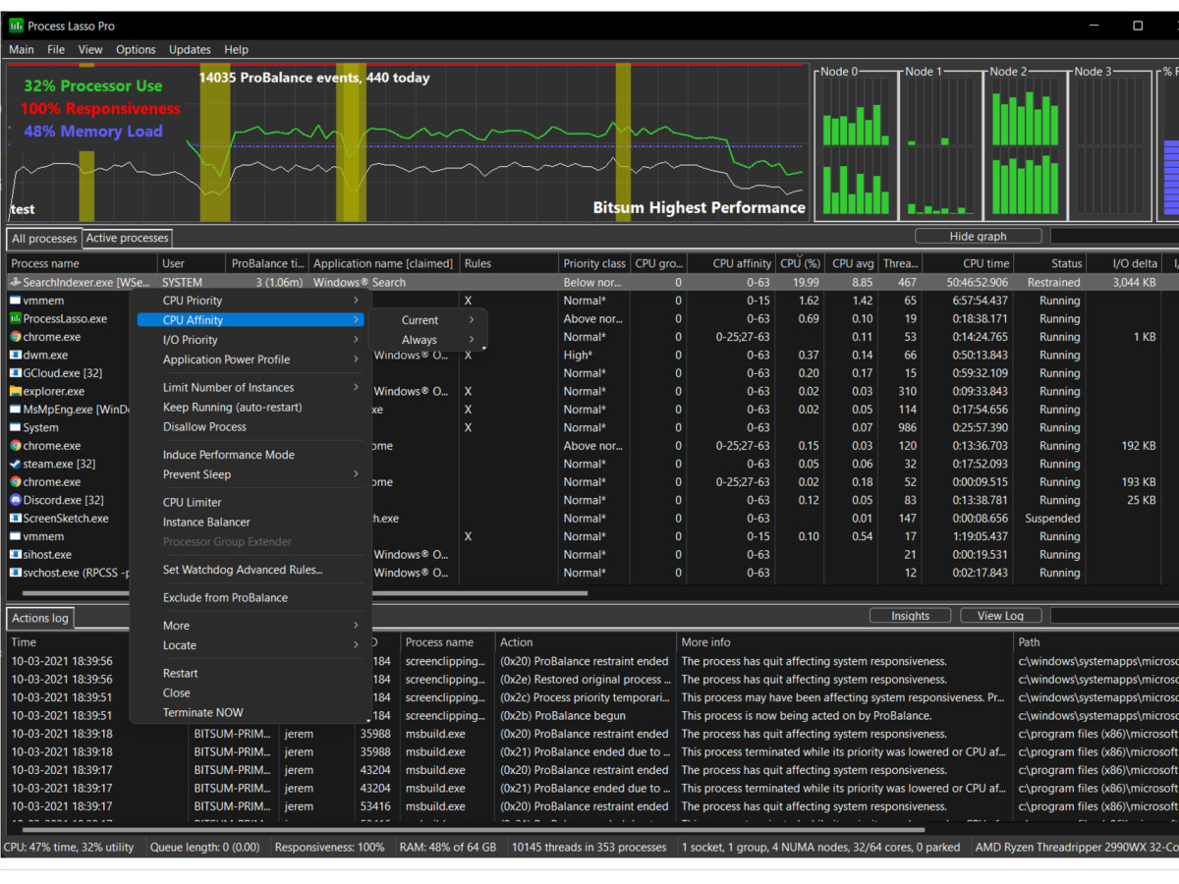
Task: Sort by Status column header
Action: 1049,263
